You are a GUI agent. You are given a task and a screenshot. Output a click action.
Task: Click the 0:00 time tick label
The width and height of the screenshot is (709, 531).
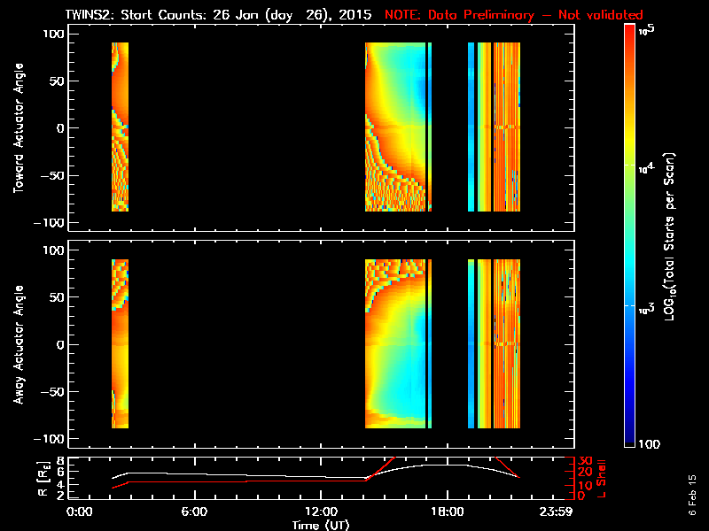pos(80,512)
